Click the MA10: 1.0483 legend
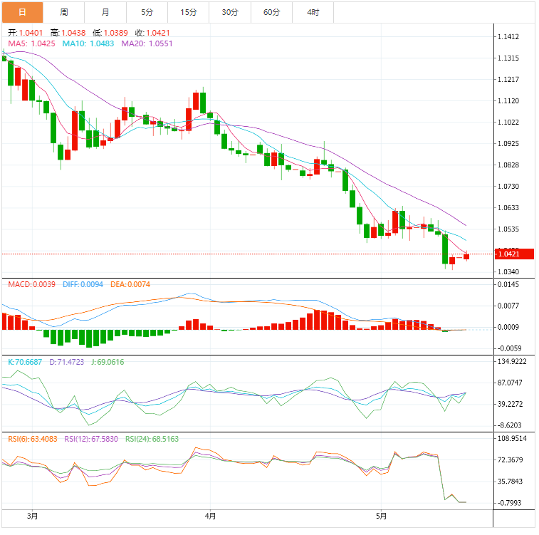The image size is (539, 535). point(88,43)
